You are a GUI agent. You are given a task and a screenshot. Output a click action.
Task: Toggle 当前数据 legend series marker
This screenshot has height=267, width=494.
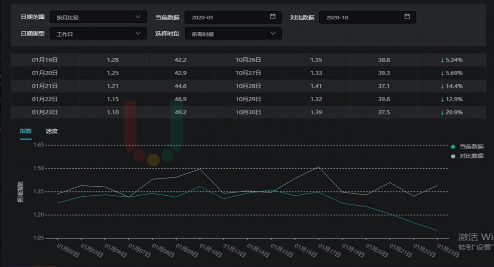point(453,147)
